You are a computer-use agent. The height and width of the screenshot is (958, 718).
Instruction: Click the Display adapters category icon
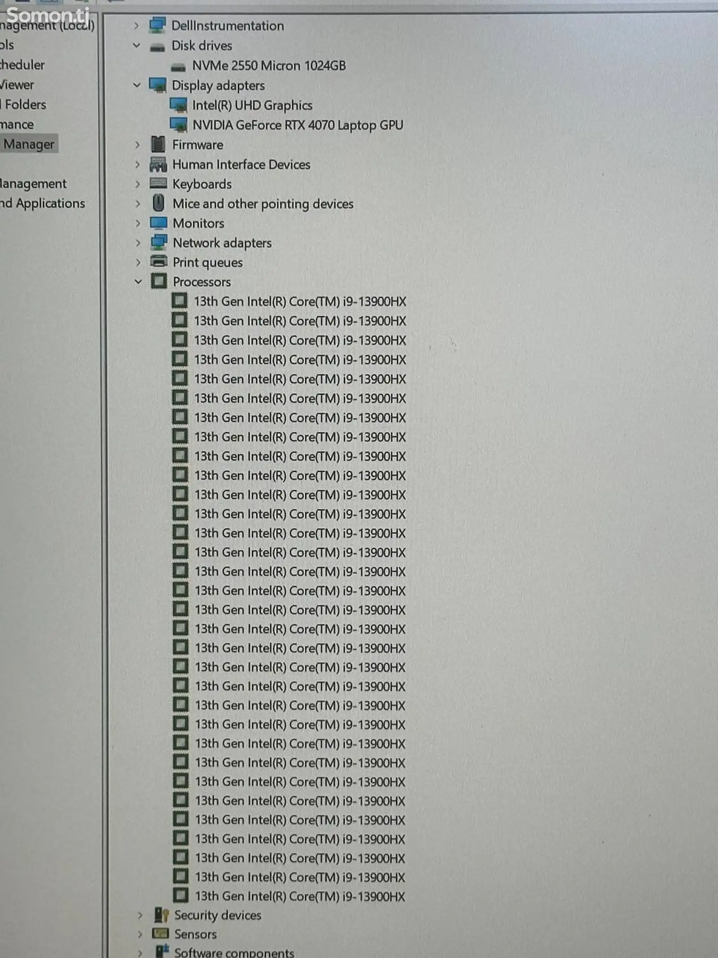158,85
